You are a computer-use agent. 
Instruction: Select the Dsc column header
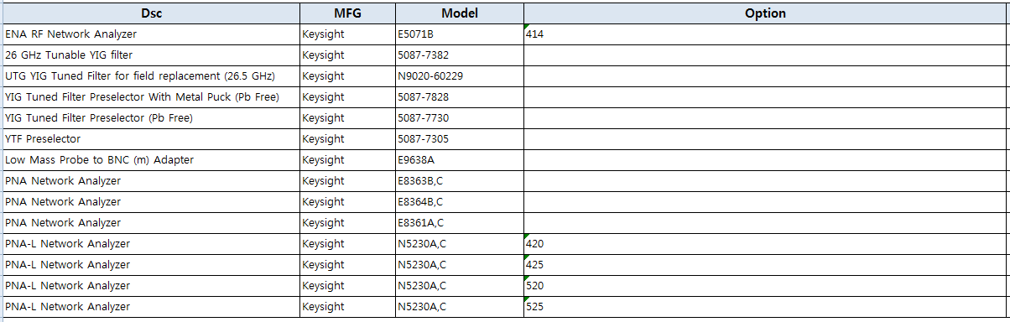click(x=152, y=13)
